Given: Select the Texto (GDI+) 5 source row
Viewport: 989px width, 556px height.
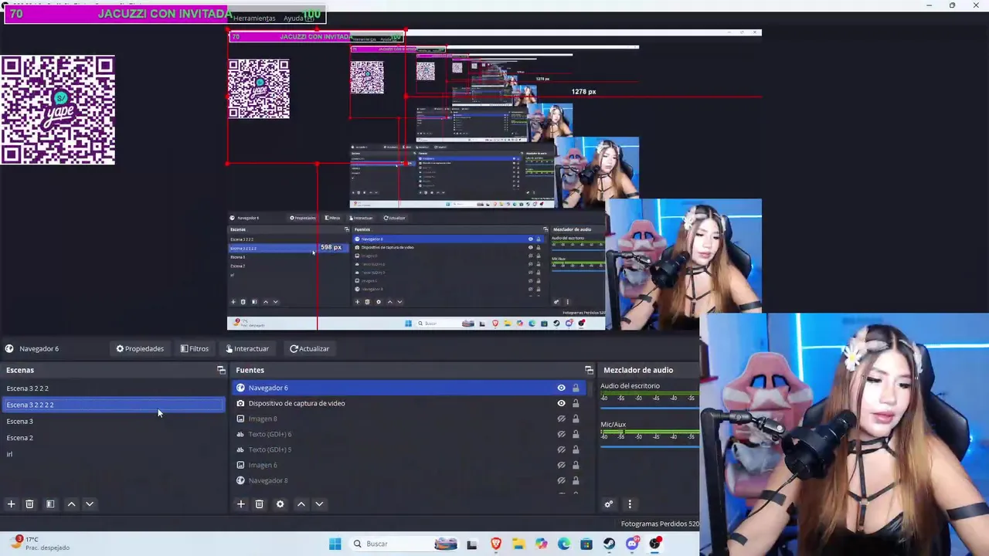Looking at the screenshot, I should [x=410, y=449].
